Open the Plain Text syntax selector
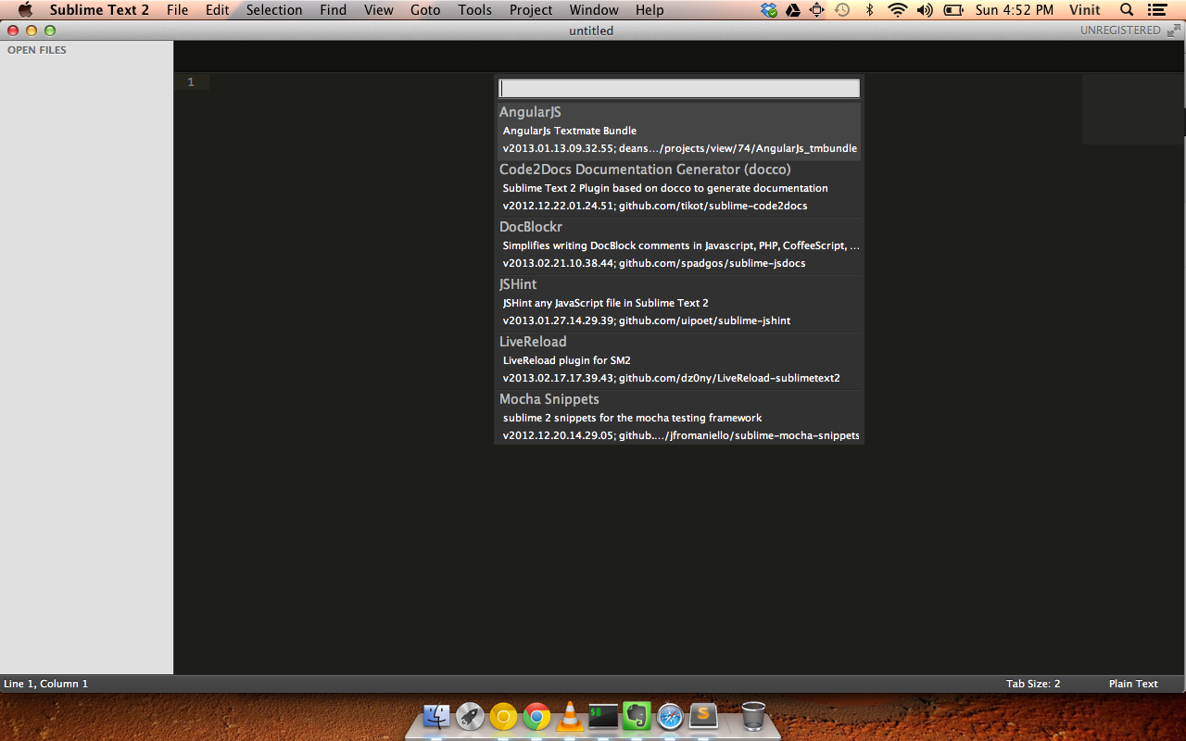 [x=1133, y=684]
